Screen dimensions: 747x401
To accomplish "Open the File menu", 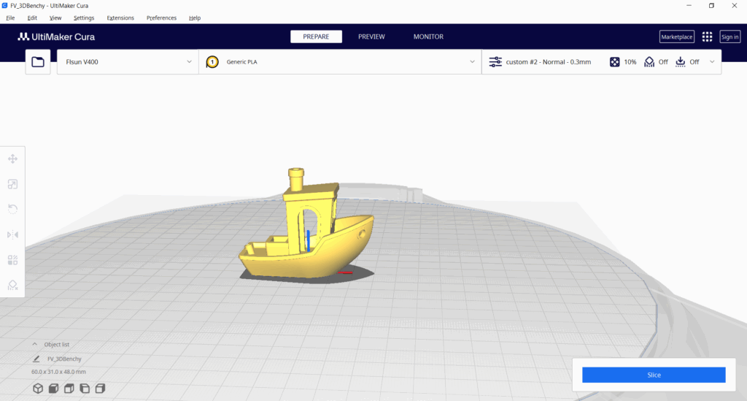I will [10, 18].
